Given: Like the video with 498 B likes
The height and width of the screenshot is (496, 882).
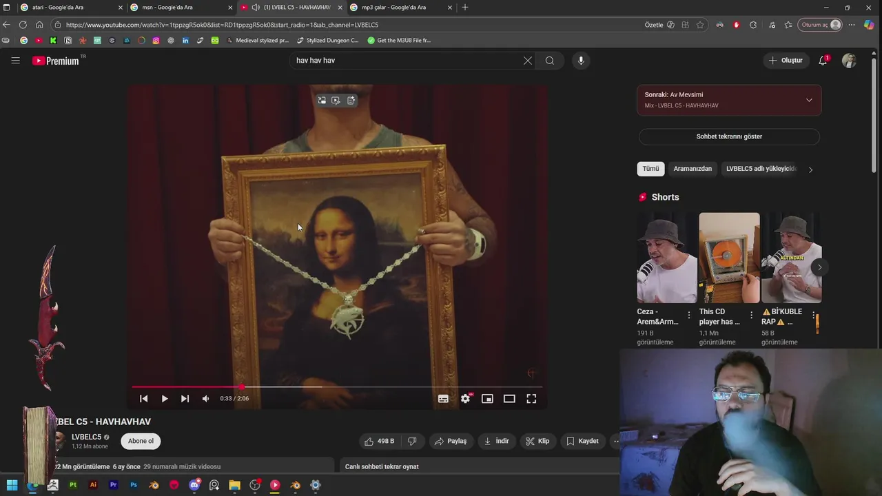Looking at the screenshot, I should [x=379, y=441].
